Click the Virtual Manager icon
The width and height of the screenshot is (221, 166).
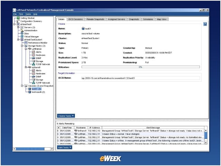[x=22, y=37]
